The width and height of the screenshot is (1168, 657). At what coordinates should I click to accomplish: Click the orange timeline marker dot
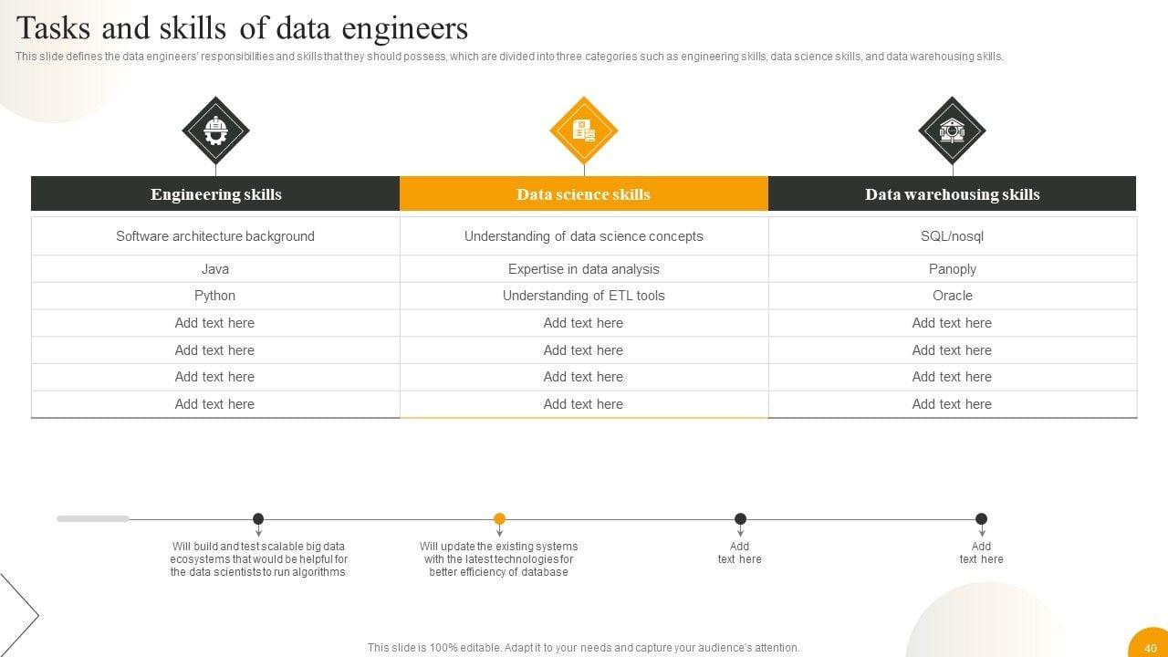tap(499, 518)
